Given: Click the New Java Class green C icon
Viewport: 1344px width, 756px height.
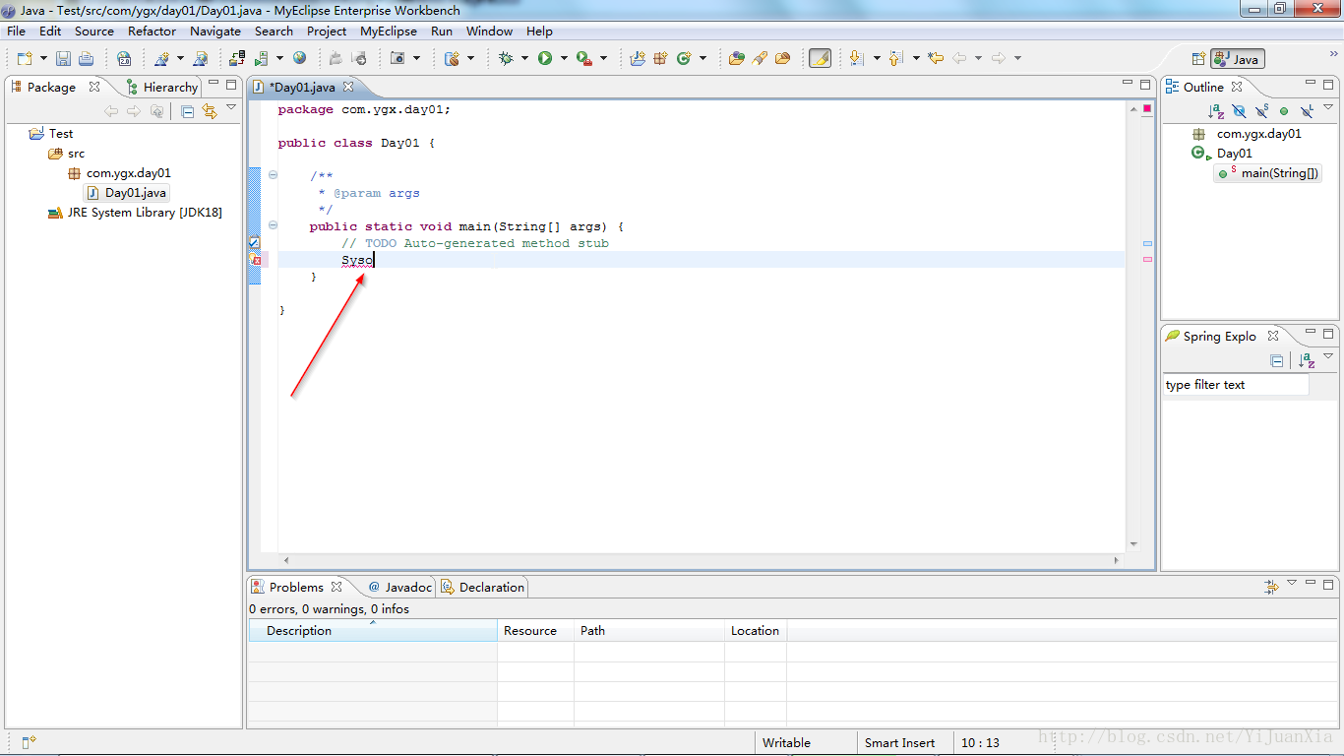Looking at the screenshot, I should click(684, 58).
